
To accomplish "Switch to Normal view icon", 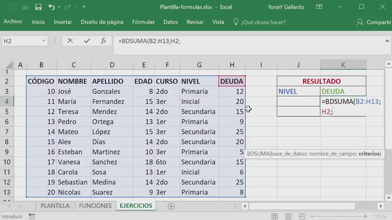I will [x=275, y=217].
